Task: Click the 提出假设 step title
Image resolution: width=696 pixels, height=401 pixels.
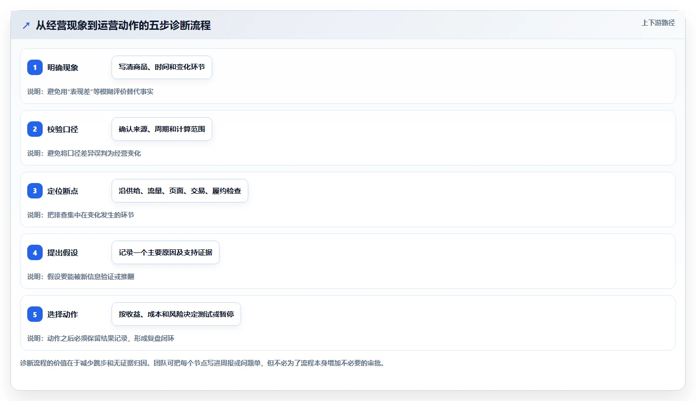Action: (63, 252)
